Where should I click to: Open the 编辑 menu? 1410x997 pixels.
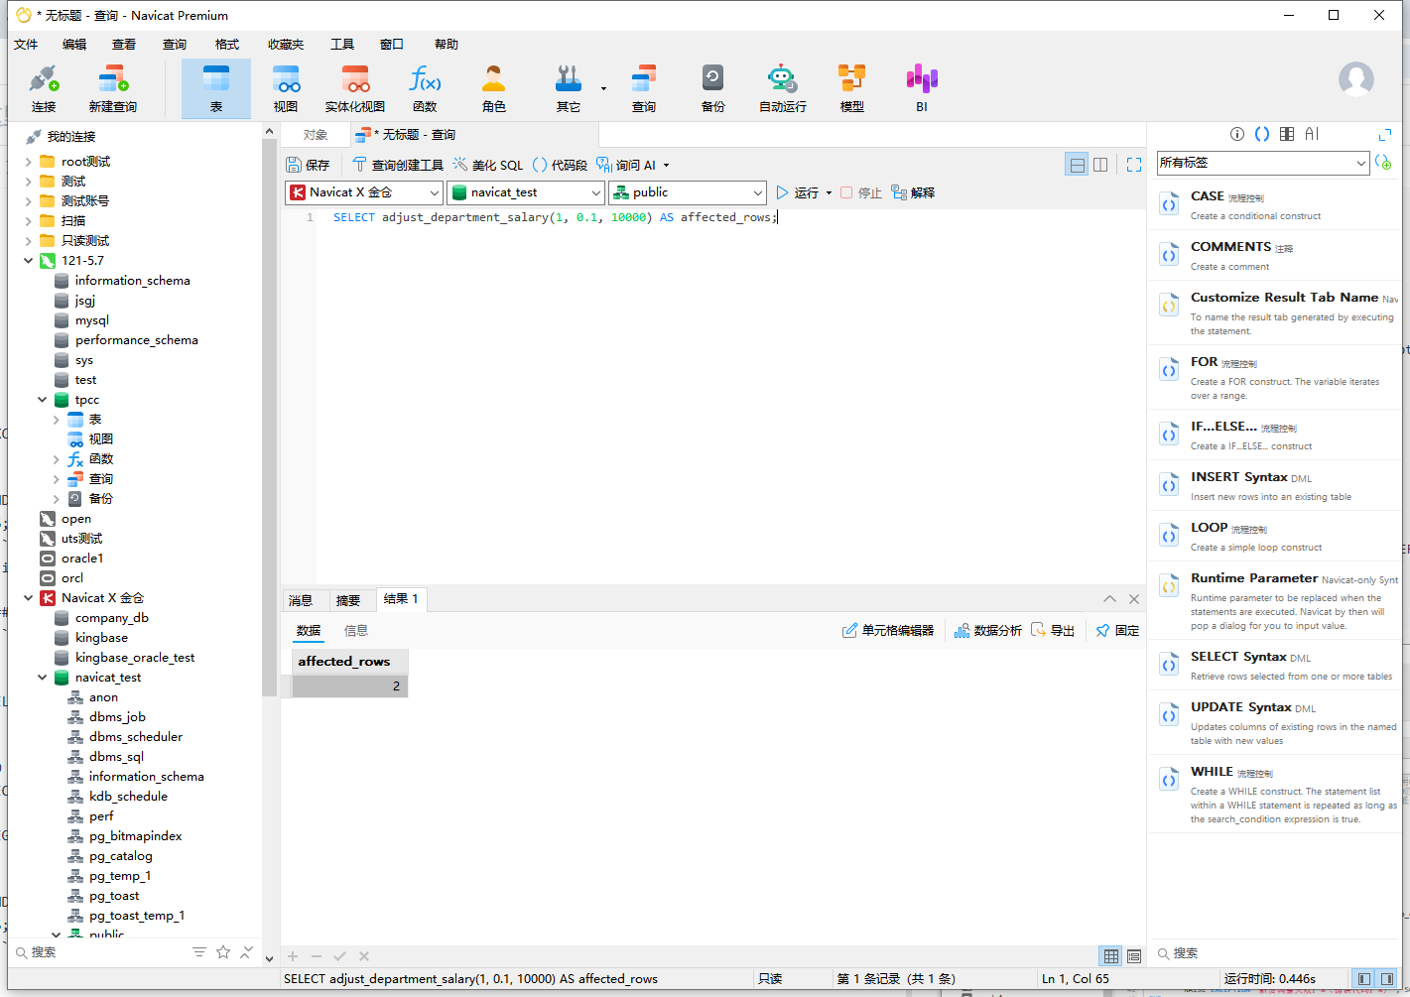[x=74, y=45]
